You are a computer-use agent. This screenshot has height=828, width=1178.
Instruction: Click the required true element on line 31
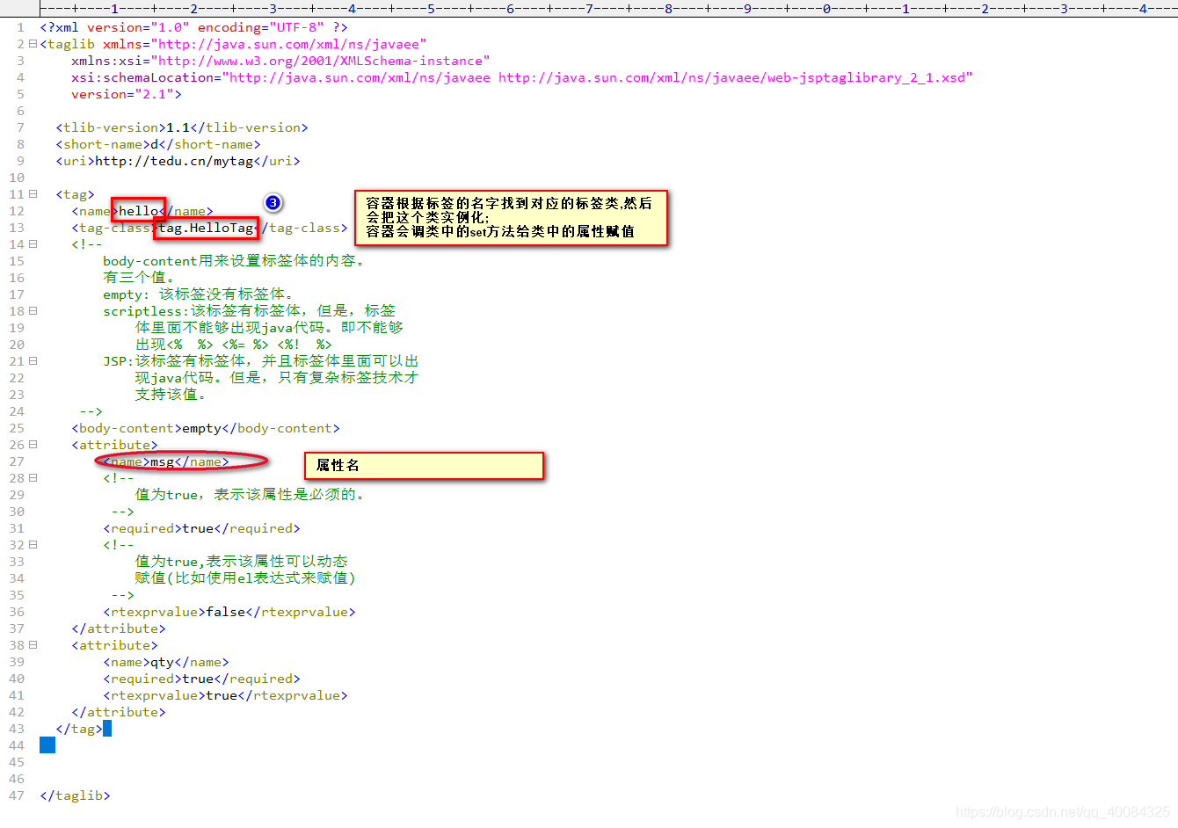(201, 528)
